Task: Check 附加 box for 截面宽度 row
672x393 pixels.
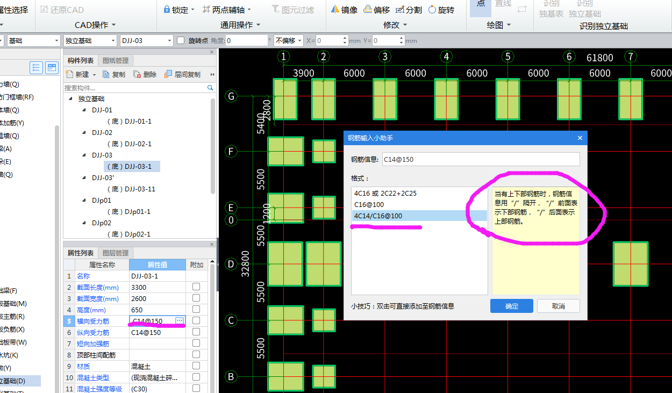Action: click(x=196, y=298)
